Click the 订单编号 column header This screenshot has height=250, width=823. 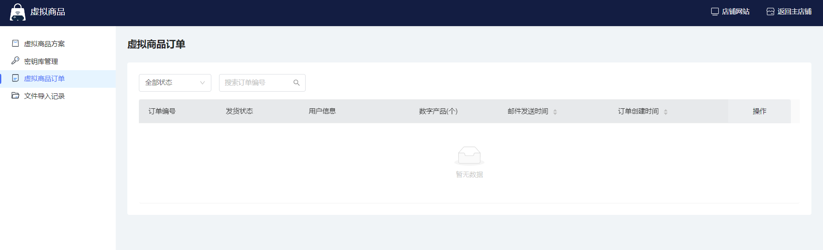point(162,111)
